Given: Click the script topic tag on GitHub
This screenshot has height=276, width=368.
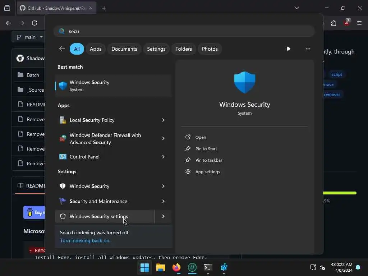Looking at the screenshot, I should (336, 74).
